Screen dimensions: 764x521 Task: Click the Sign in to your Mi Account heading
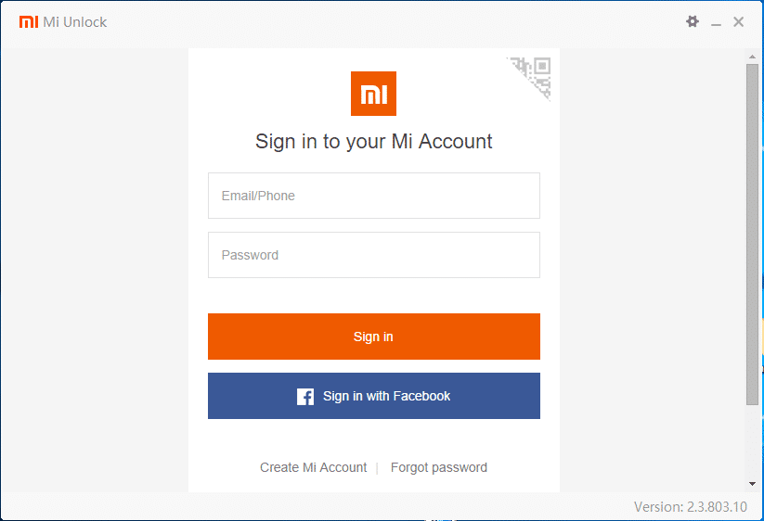point(374,142)
